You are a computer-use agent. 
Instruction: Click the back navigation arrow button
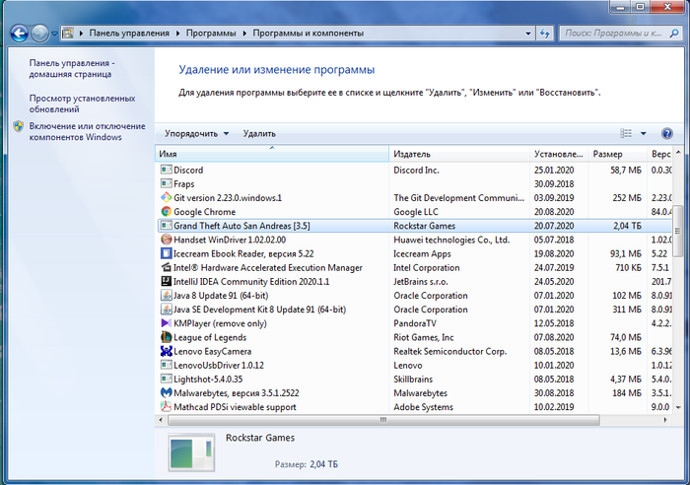(18, 33)
